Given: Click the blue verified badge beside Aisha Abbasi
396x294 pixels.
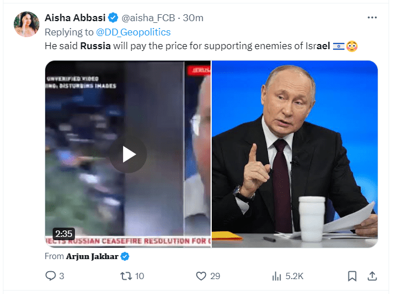Looking at the screenshot, I should coord(113,18).
